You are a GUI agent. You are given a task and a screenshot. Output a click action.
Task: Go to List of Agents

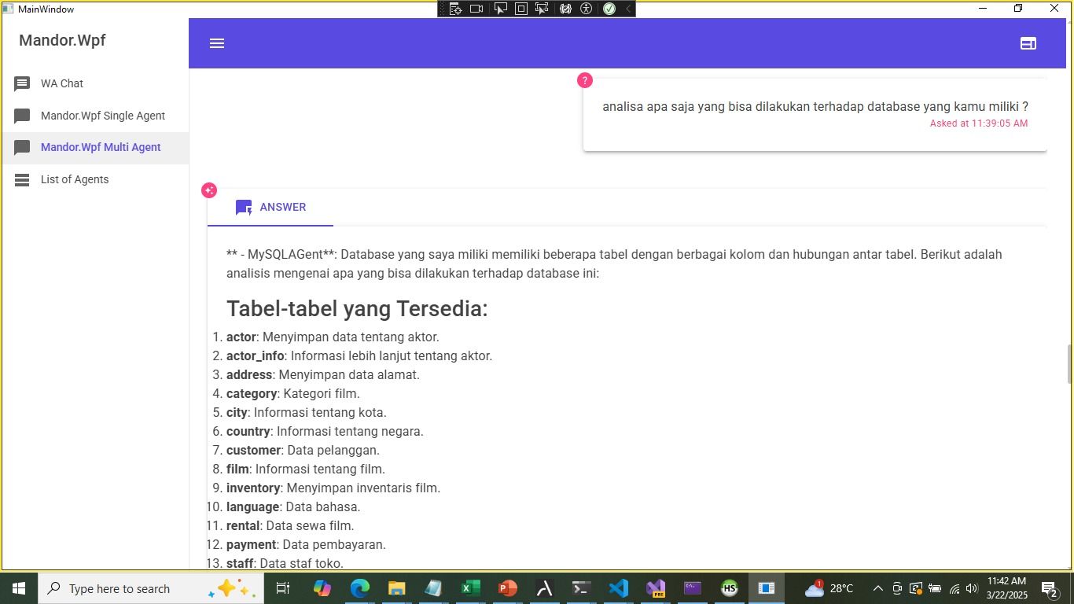[x=75, y=179]
